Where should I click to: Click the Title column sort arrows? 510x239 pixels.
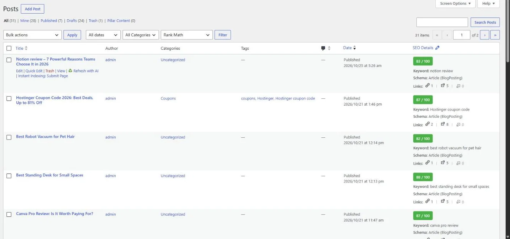26,48
